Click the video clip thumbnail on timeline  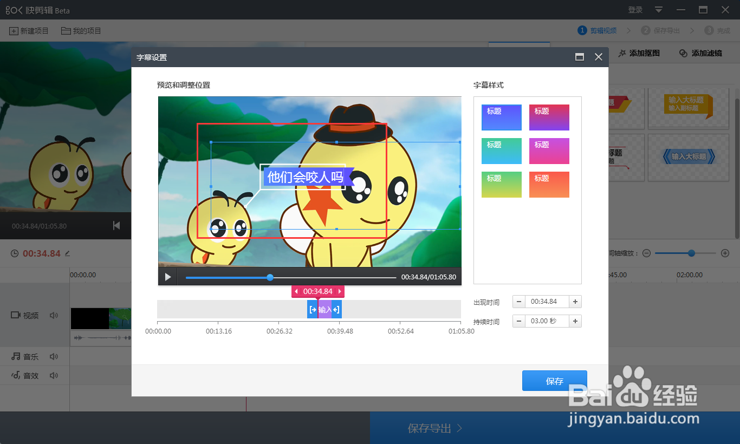[101, 318]
